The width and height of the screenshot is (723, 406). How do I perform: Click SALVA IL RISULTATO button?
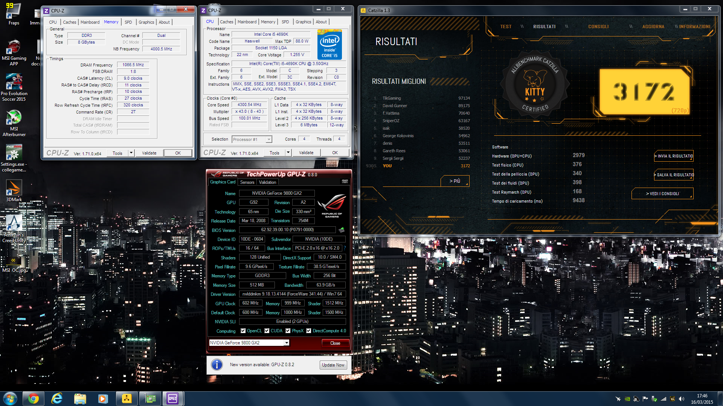tap(674, 175)
